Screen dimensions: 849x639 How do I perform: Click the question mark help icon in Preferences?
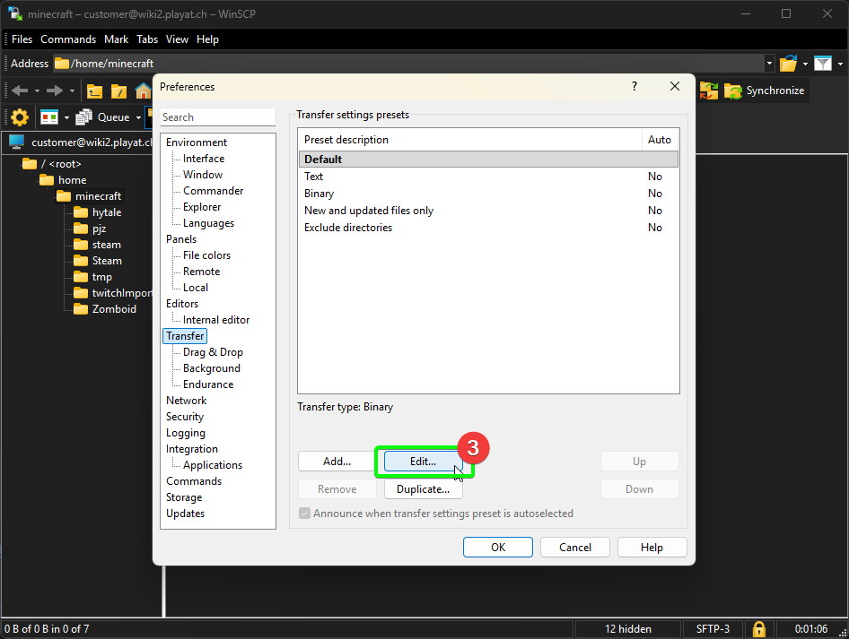click(x=635, y=86)
